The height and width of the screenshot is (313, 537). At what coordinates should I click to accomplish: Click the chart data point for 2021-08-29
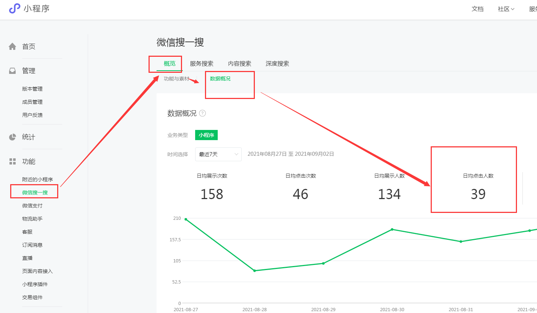(323, 264)
